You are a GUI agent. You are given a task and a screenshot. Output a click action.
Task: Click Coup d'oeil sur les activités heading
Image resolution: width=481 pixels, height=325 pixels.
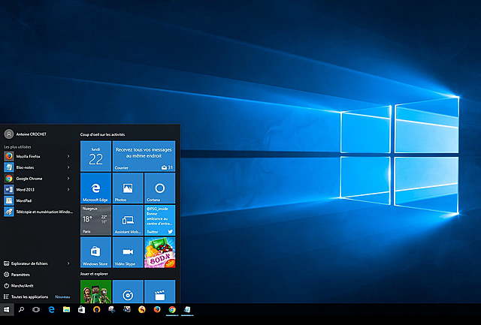tap(102, 134)
